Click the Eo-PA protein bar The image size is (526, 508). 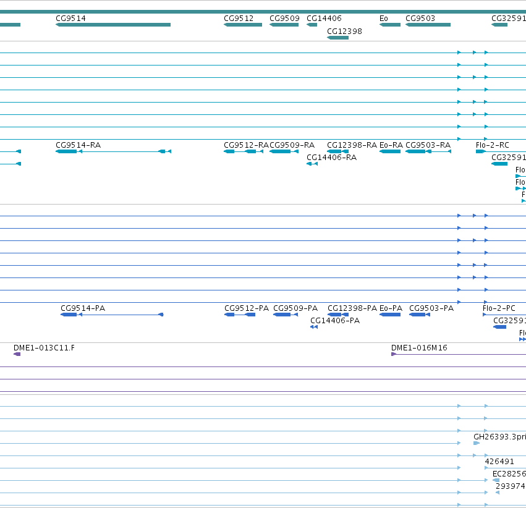point(390,315)
